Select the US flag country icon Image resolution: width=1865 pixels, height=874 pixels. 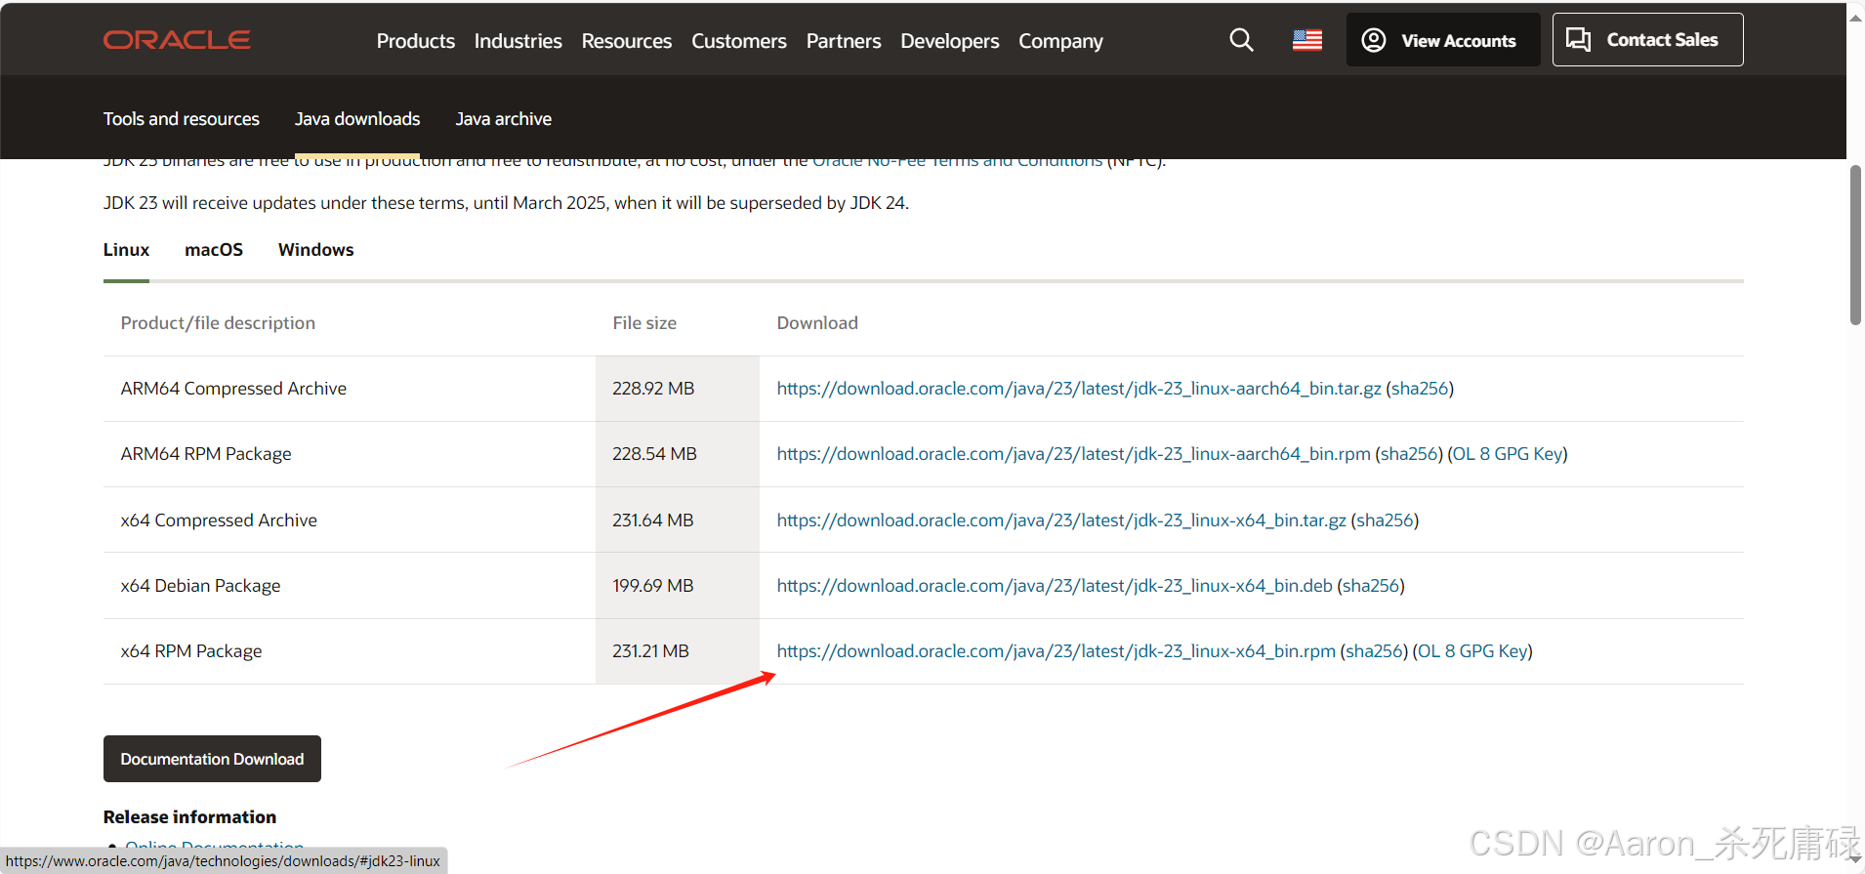(1307, 40)
